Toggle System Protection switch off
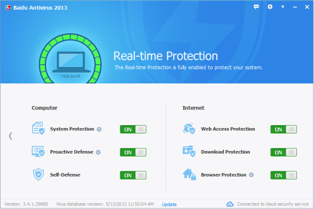Image resolution: width=314 pixels, height=209 pixels. tap(133, 130)
